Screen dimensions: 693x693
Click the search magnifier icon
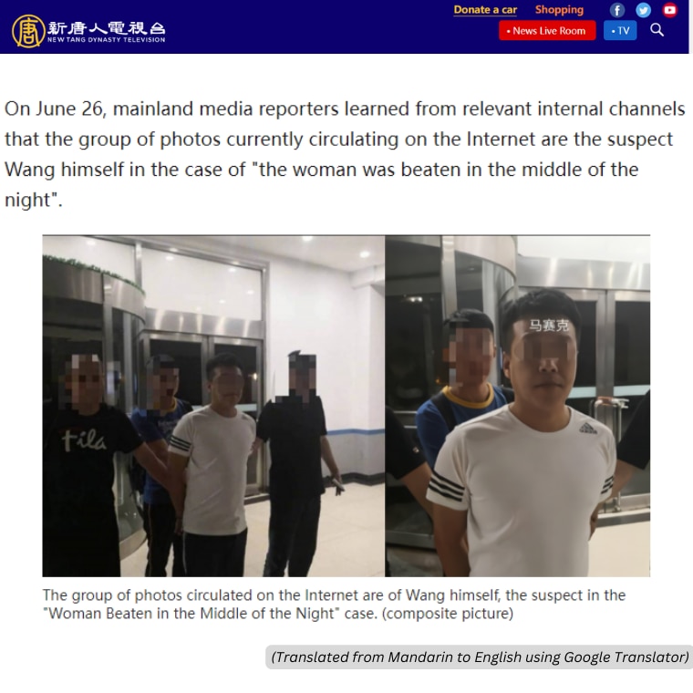tap(657, 30)
